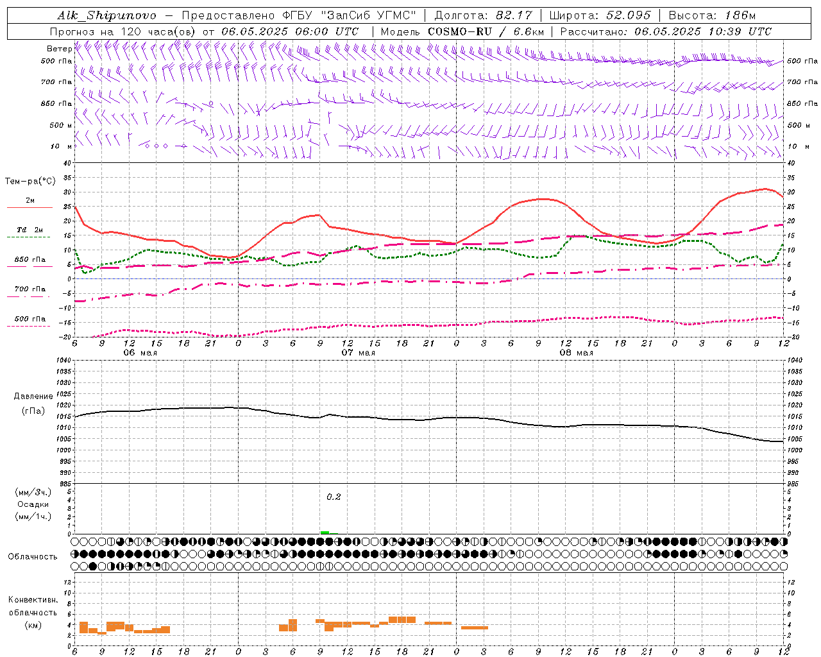Click the 700 гПа temperature legend entry
This screenshot has height=657, width=821.
tap(30, 289)
